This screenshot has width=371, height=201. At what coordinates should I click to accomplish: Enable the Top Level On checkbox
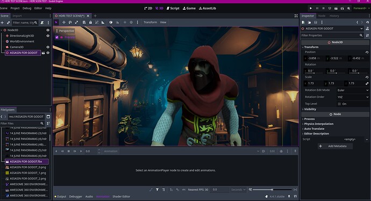pyautogui.click(x=339, y=104)
